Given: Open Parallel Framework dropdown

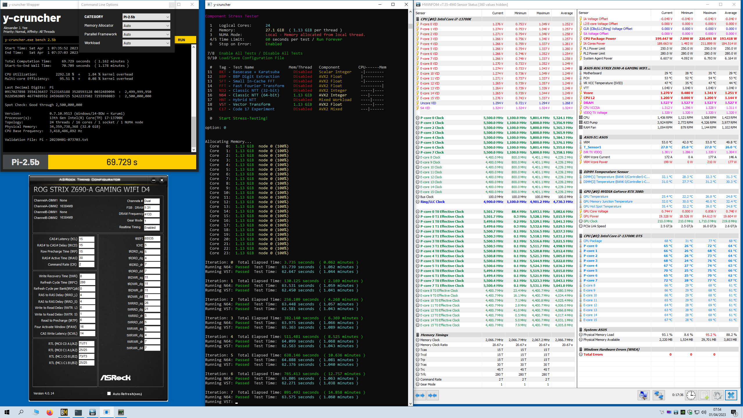Looking at the screenshot, I should pos(146,34).
